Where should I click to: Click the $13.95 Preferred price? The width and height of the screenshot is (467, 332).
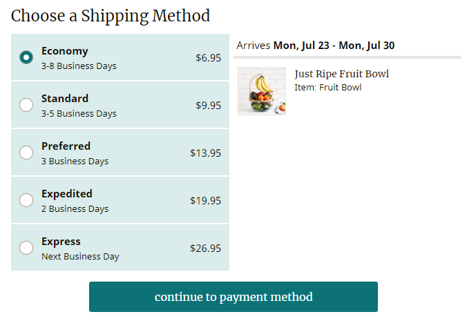(205, 153)
